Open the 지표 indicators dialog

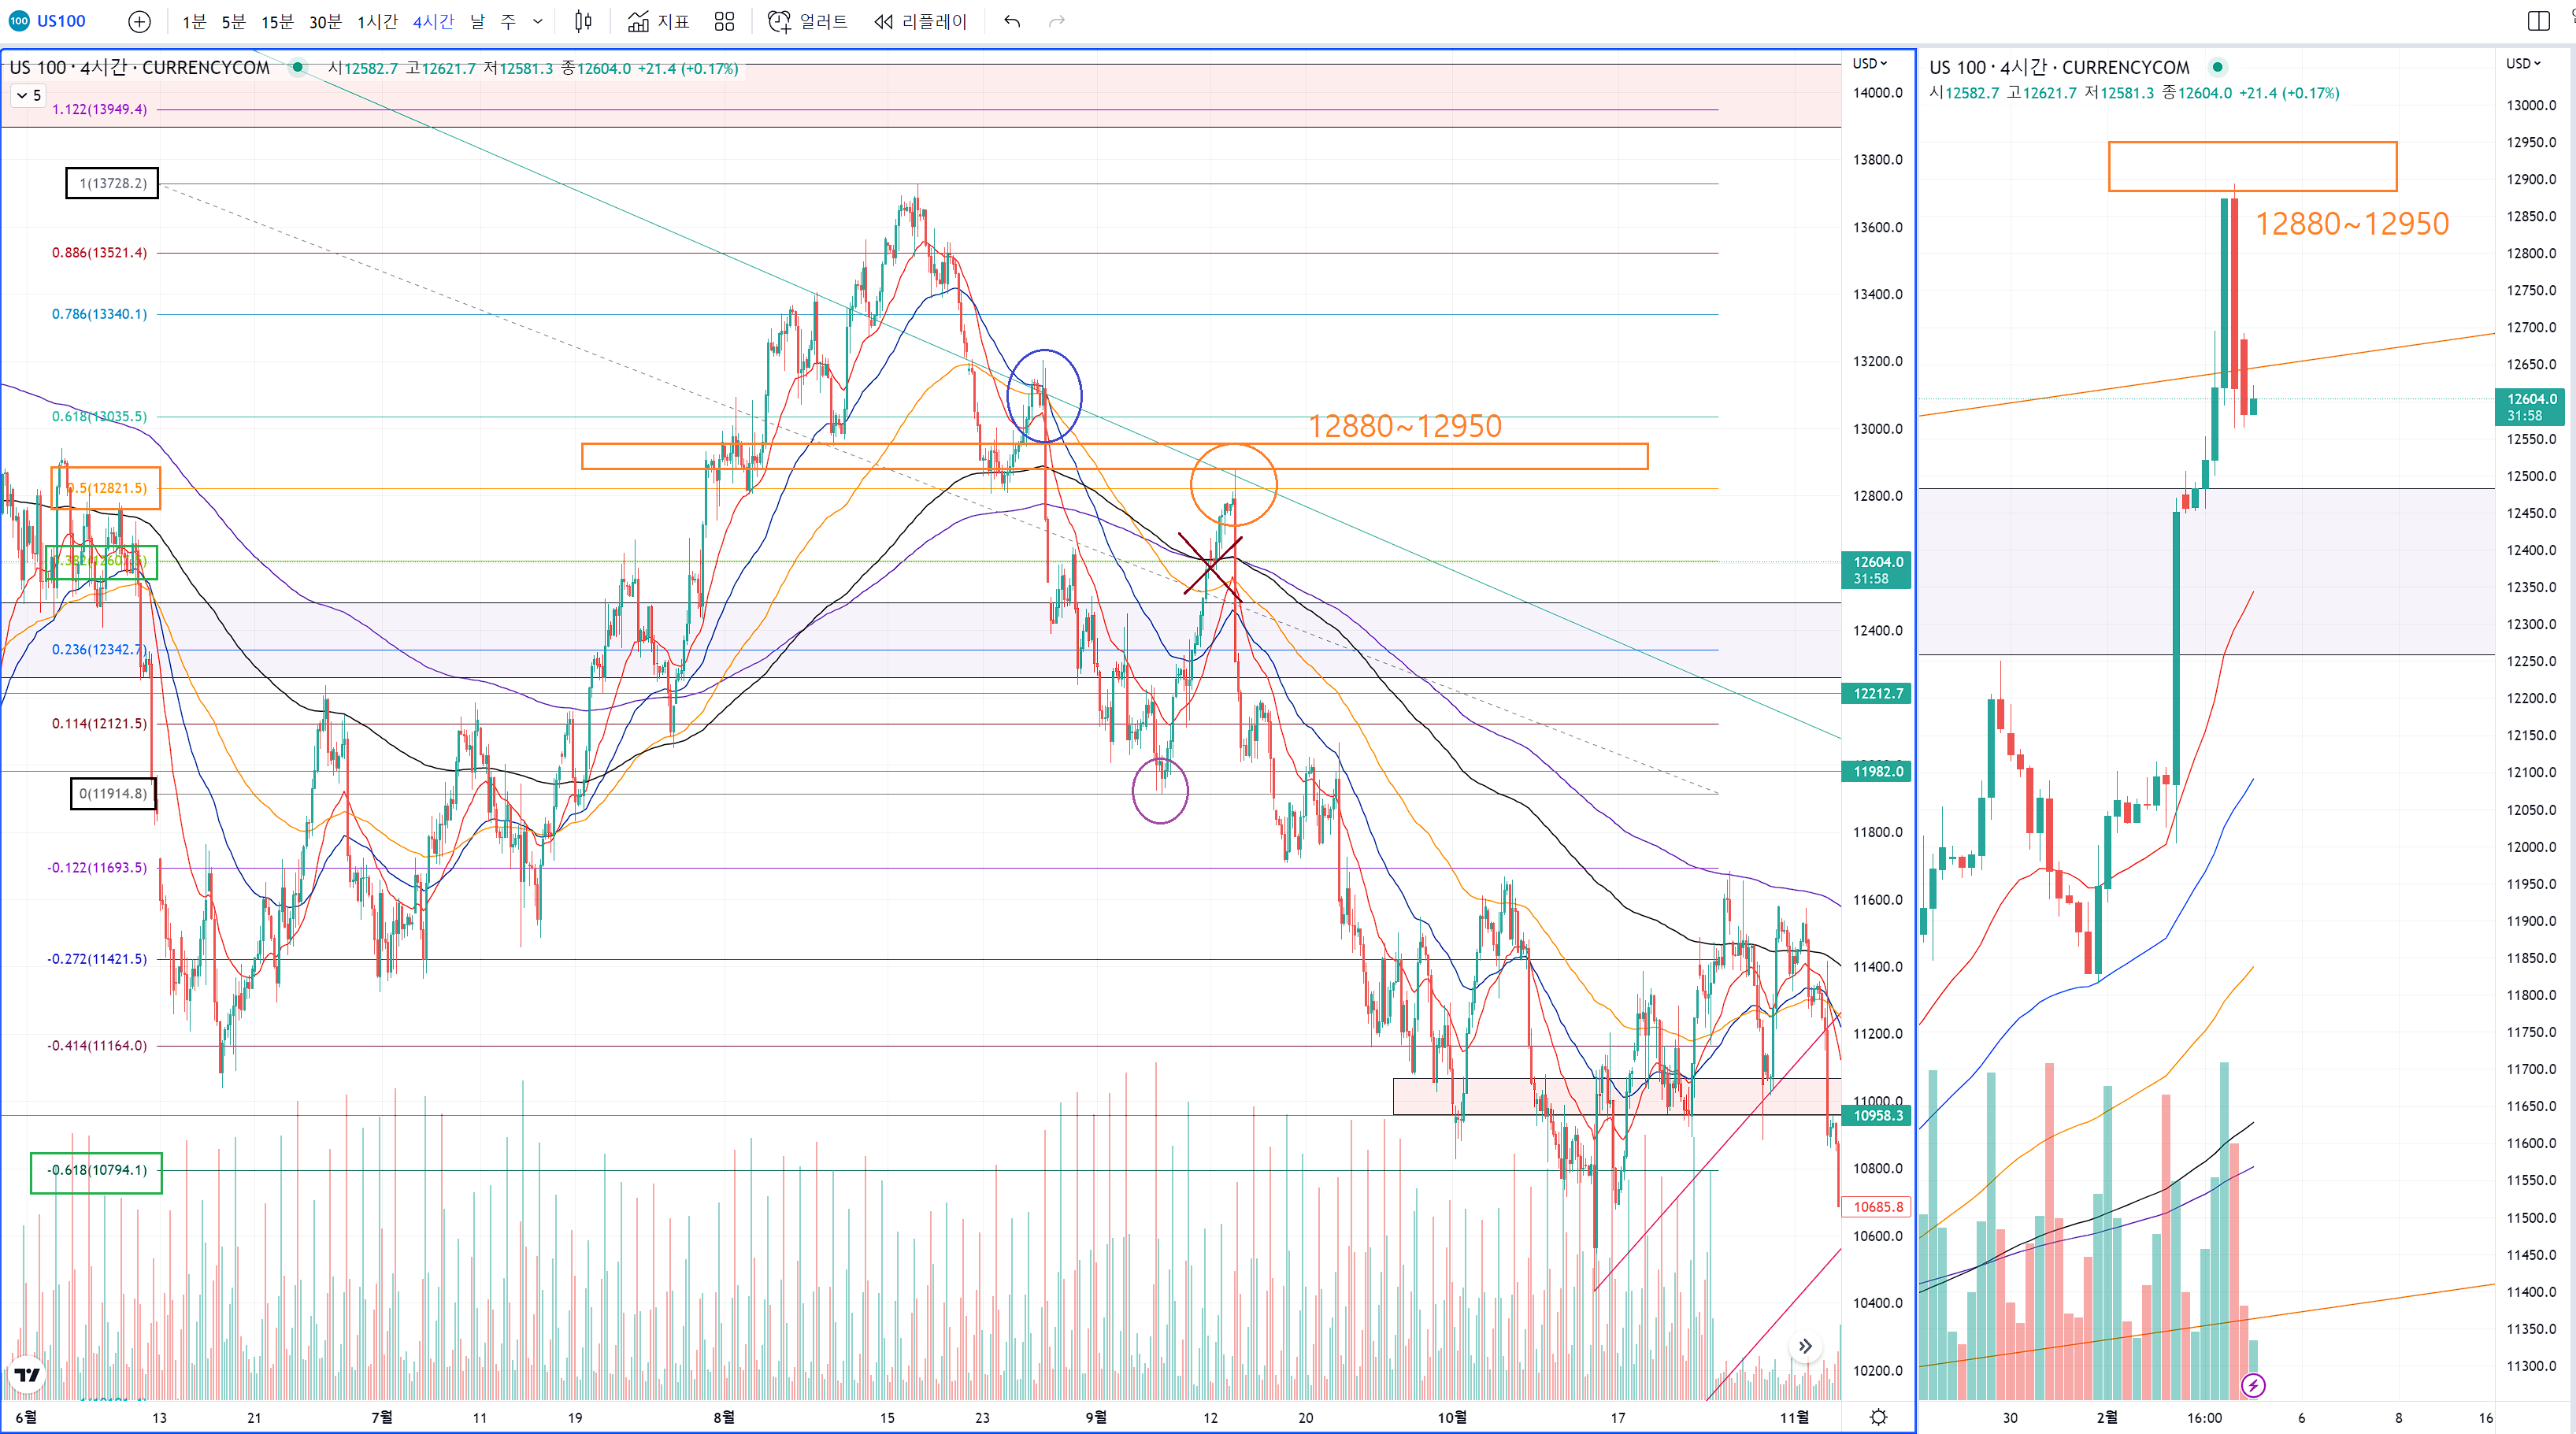(x=658, y=21)
